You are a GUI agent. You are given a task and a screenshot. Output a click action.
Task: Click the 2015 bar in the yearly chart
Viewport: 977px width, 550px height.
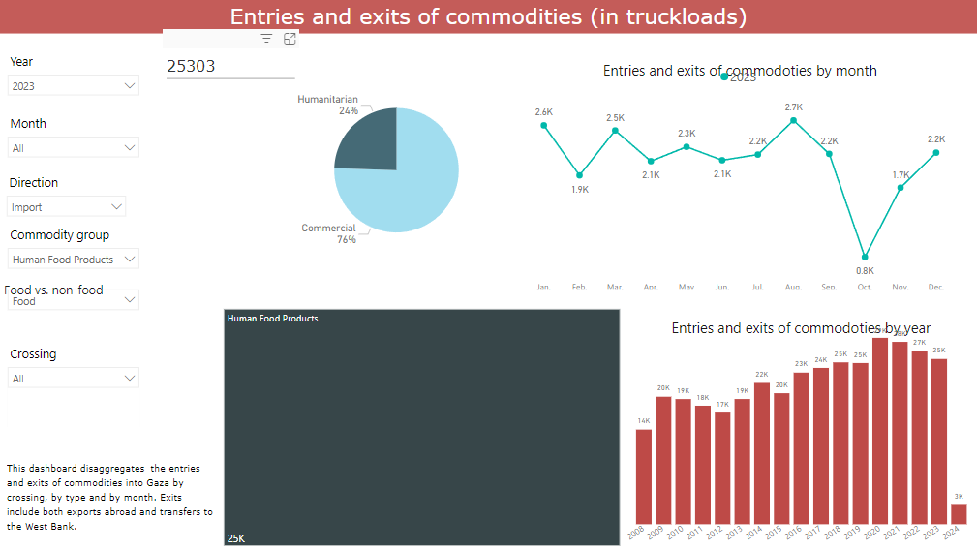click(782, 458)
